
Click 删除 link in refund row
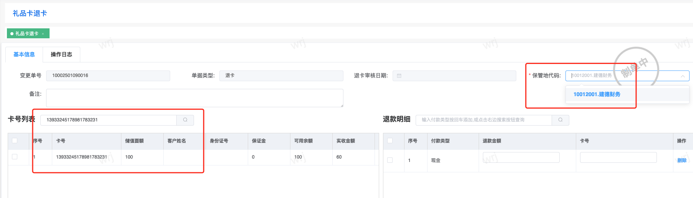682,160
